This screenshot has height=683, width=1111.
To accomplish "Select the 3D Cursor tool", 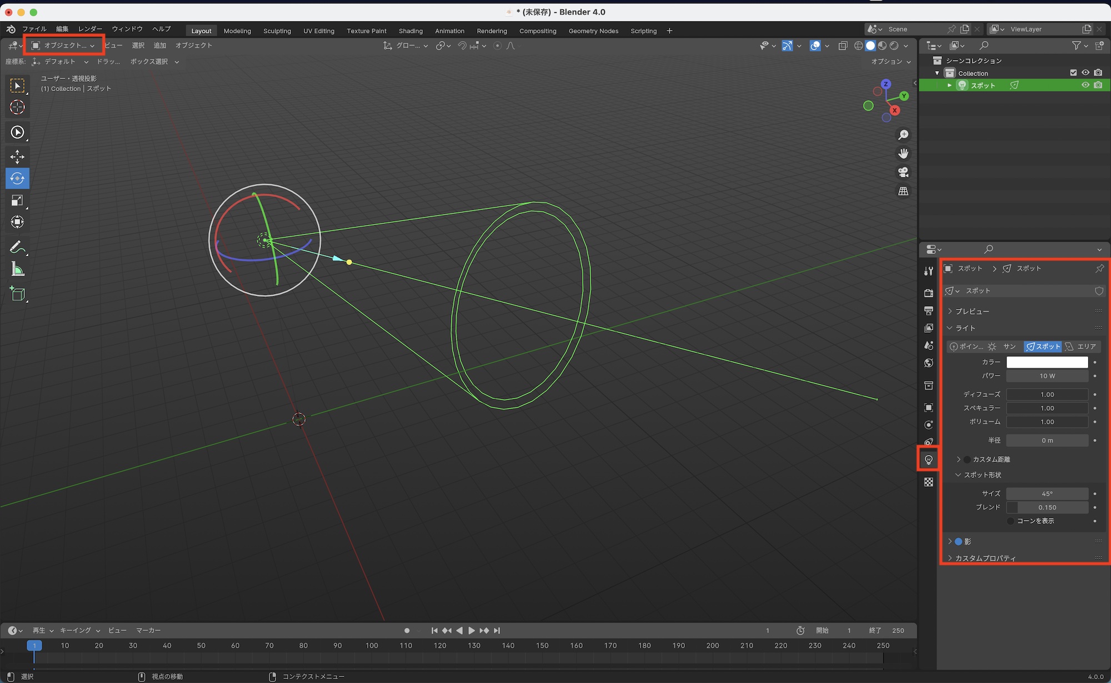I will click(17, 107).
